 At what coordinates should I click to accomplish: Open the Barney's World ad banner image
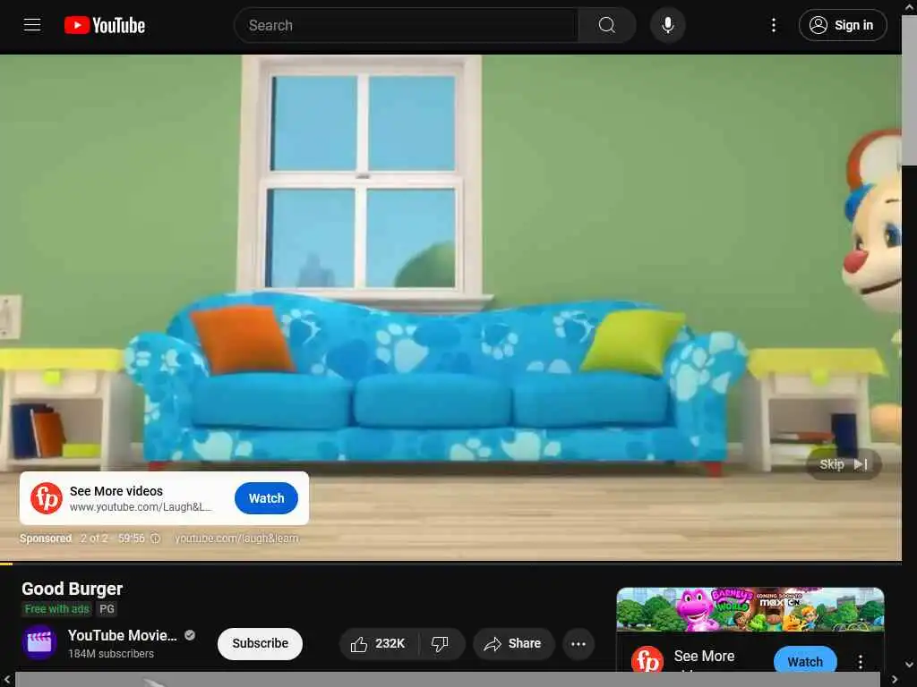click(x=750, y=609)
